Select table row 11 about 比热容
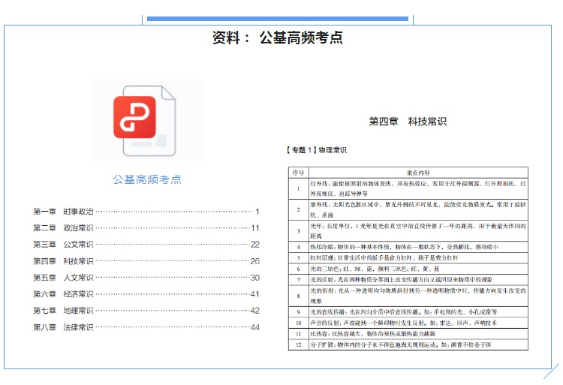 point(408,334)
